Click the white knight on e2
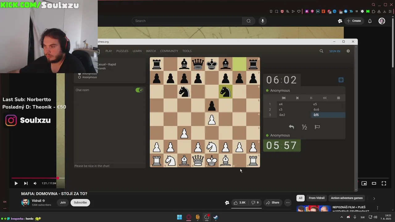Viewport: 395px width, 222px height. pyautogui.click(x=212, y=147)
